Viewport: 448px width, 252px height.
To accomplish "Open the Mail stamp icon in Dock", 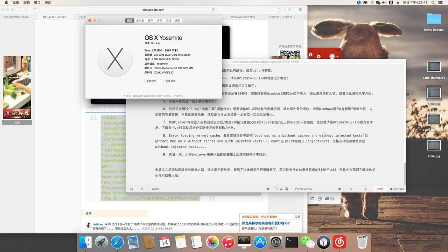I will coord(133,242).
